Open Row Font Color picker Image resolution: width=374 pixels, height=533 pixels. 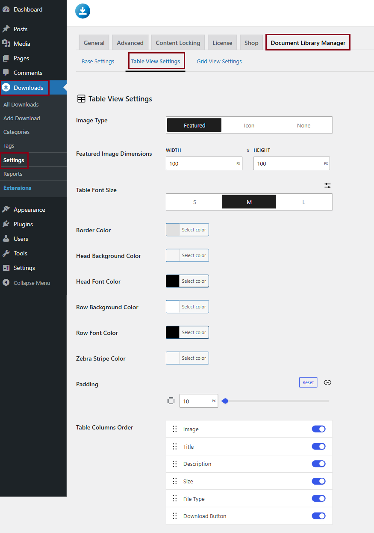[187, 332]
